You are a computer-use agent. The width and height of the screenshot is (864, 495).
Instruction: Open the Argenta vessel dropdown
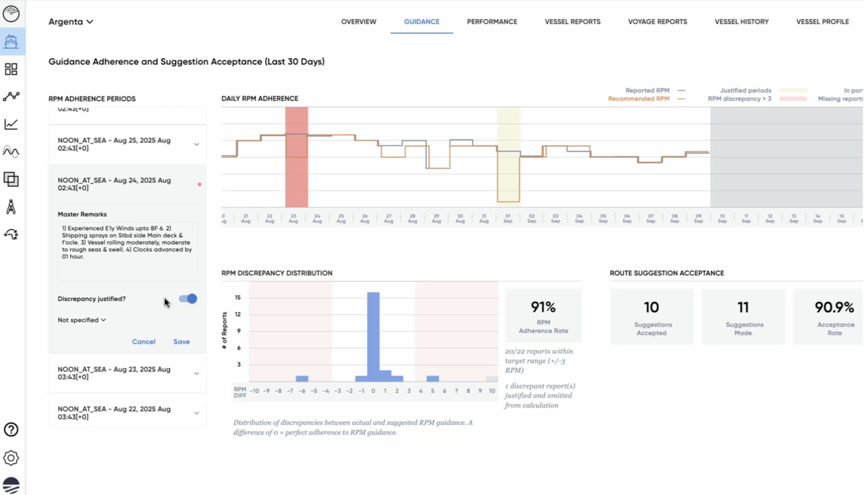(71, 21)
